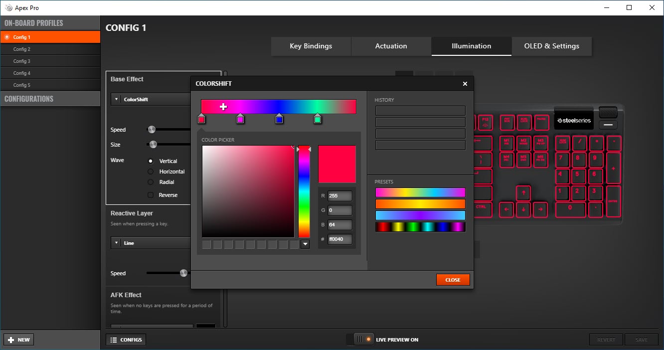The width and height of the screenshot is (664, 350).
Task: Select the M1 key on the keyboard
Action: 506,143
